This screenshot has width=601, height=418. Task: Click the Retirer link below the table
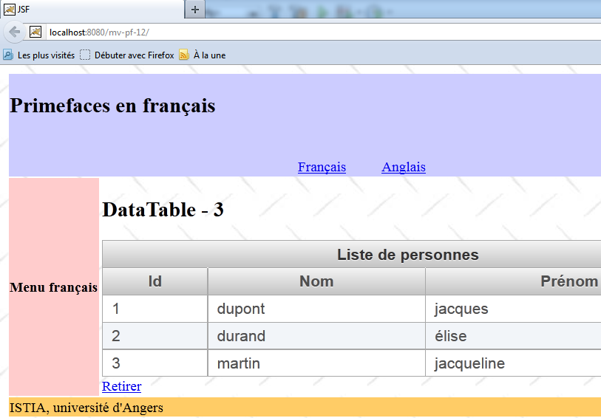pyautogui.click(x=121, y=386)
